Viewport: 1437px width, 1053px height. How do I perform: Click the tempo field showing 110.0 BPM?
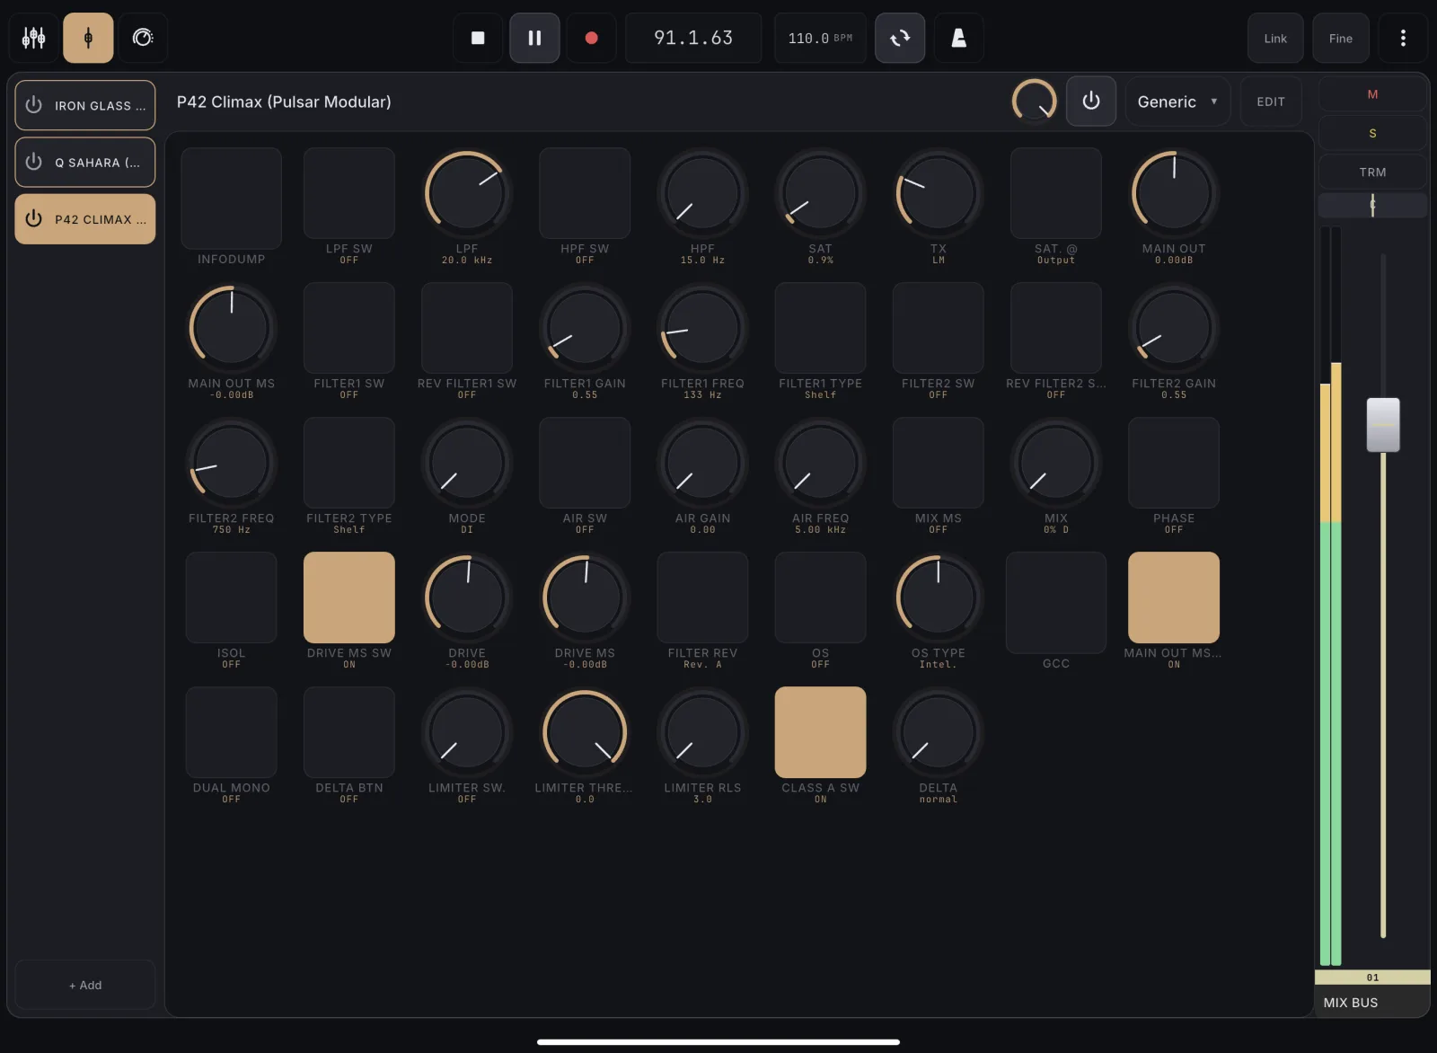pos(820,38)
